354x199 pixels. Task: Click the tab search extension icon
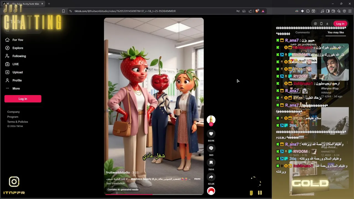[x=313, y=11]
